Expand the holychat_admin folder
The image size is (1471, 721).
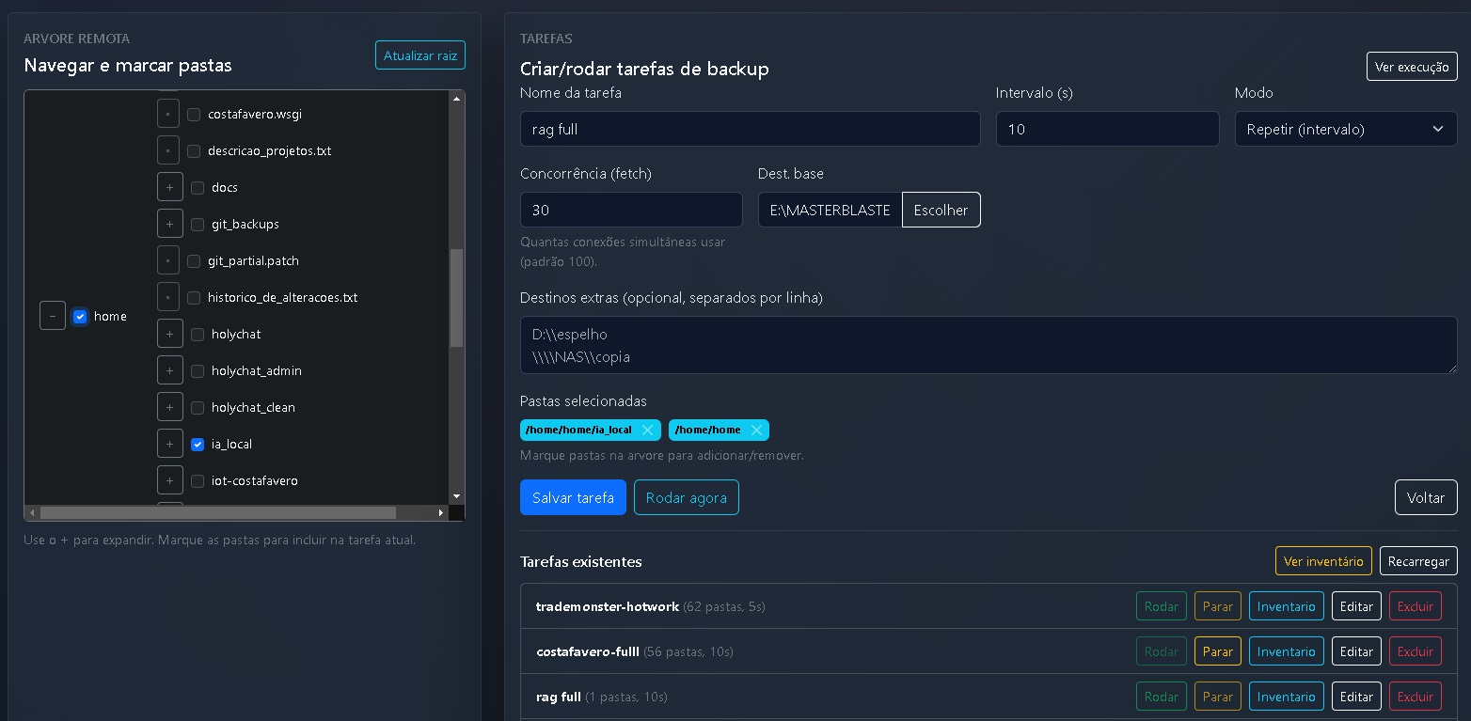tap(169, 371)
